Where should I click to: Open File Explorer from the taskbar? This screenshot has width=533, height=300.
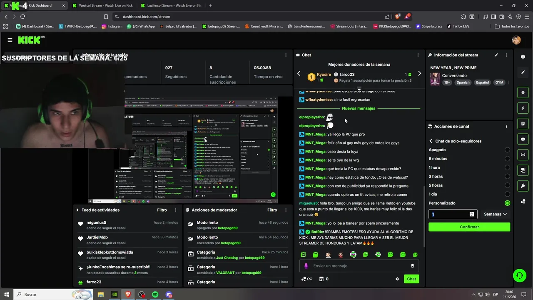click(101, 295)
